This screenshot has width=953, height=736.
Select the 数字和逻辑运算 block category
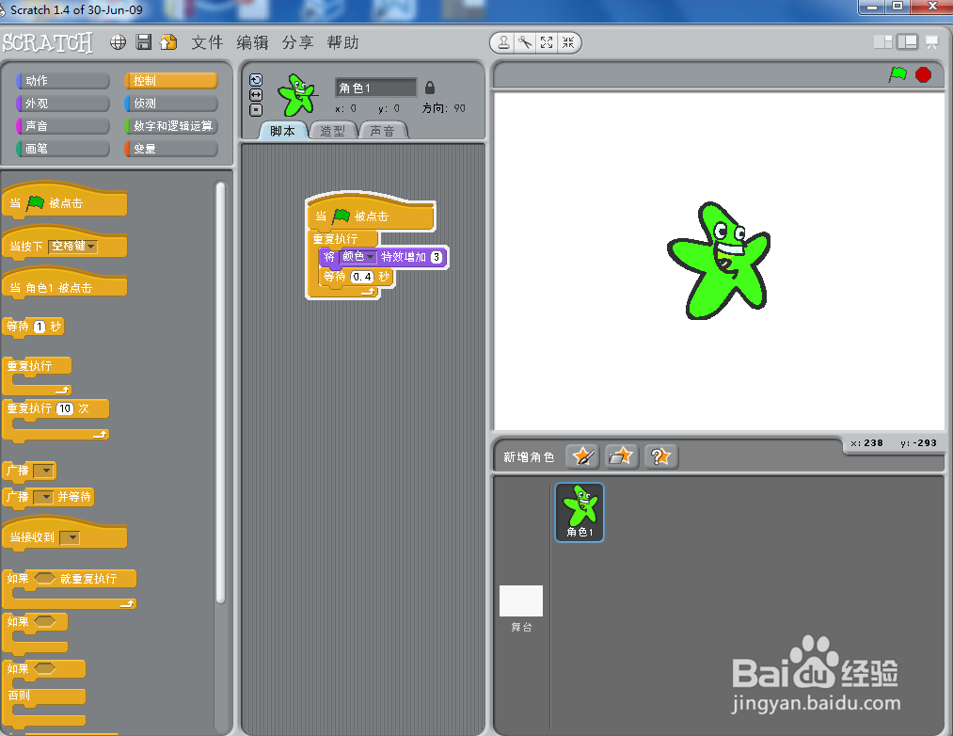[171, 126]
